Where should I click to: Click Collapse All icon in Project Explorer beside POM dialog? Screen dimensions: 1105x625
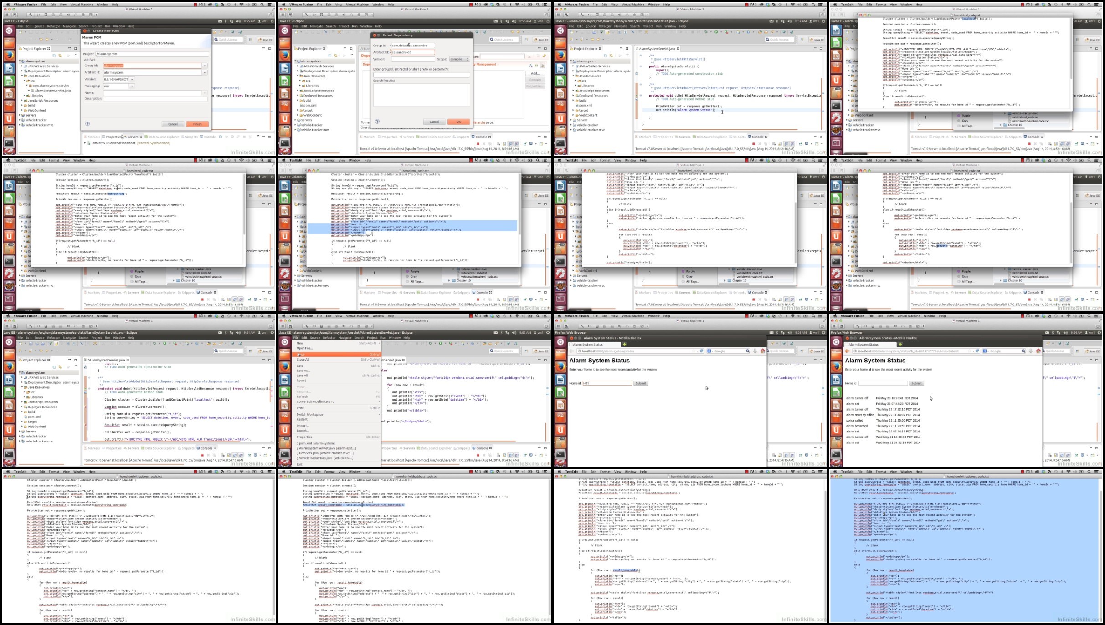coord(54,56)
